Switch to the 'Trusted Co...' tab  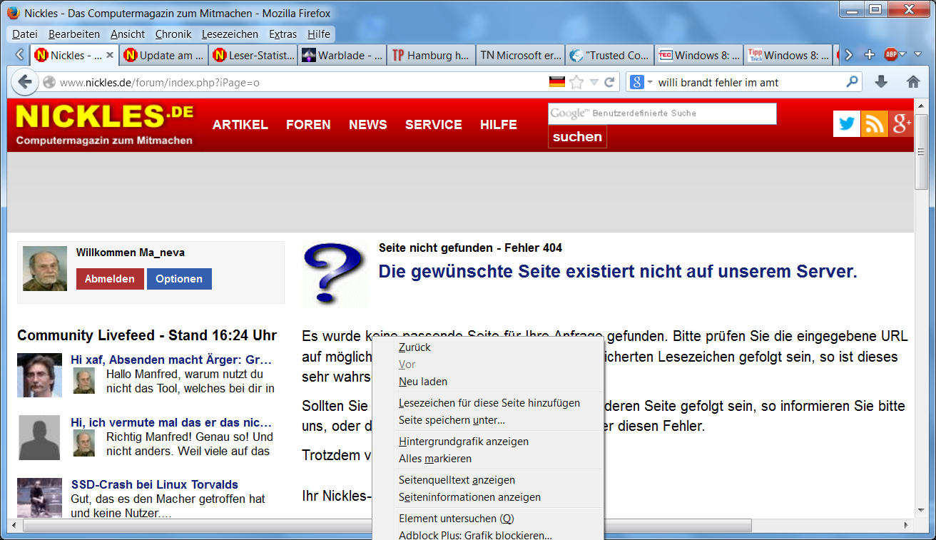(610, 55)
